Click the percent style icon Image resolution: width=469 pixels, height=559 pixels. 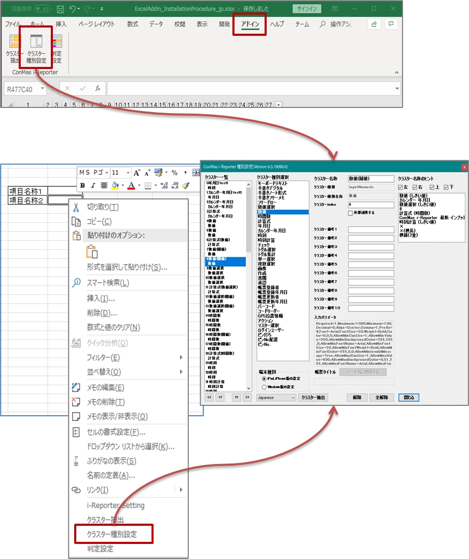point(174,173)
